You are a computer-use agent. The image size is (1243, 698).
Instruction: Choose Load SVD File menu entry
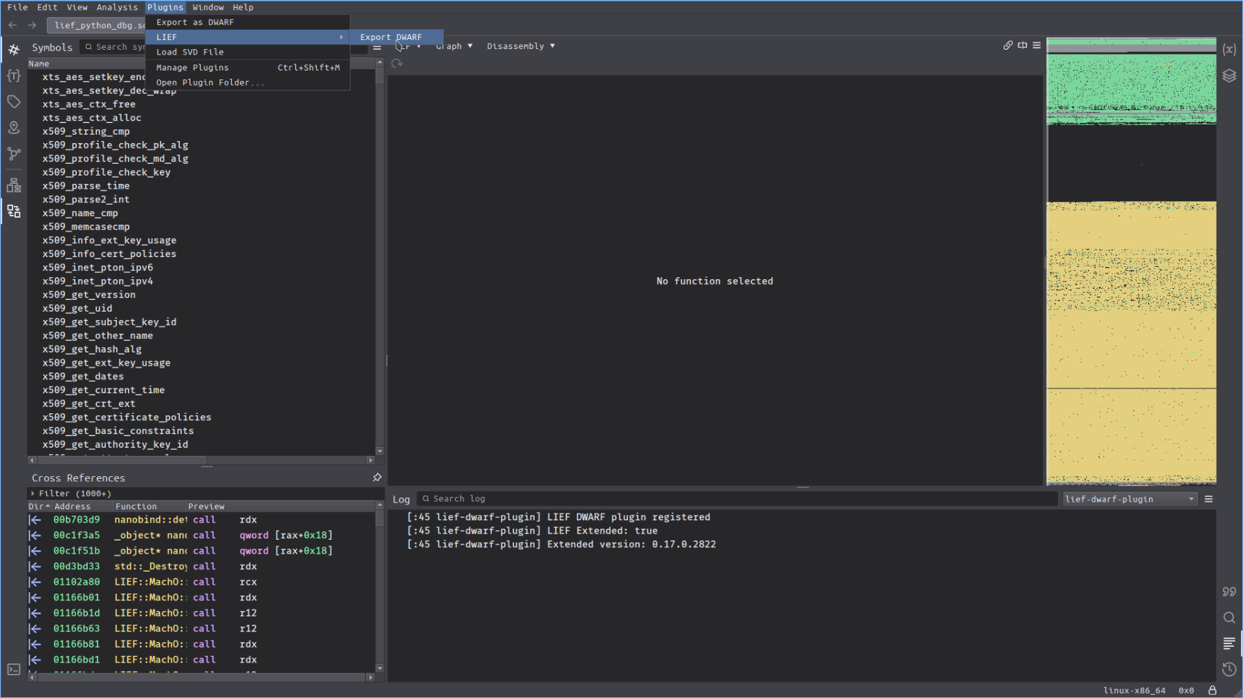[248, 52]
